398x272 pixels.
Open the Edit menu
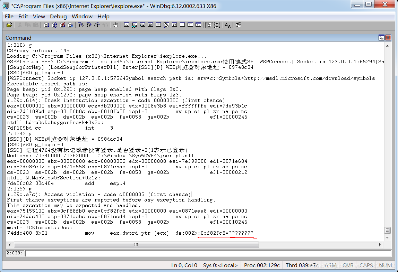(x=23, y=17)
